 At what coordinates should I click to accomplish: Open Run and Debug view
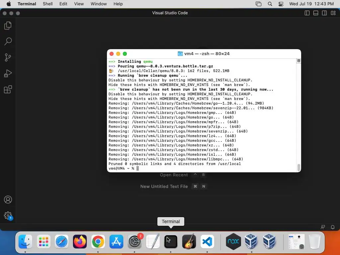[8, 73]
